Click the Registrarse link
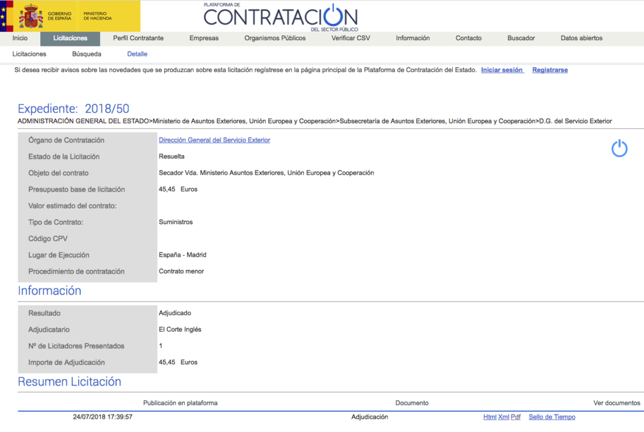Screen dimensions: 644x432 coord(550,70)
